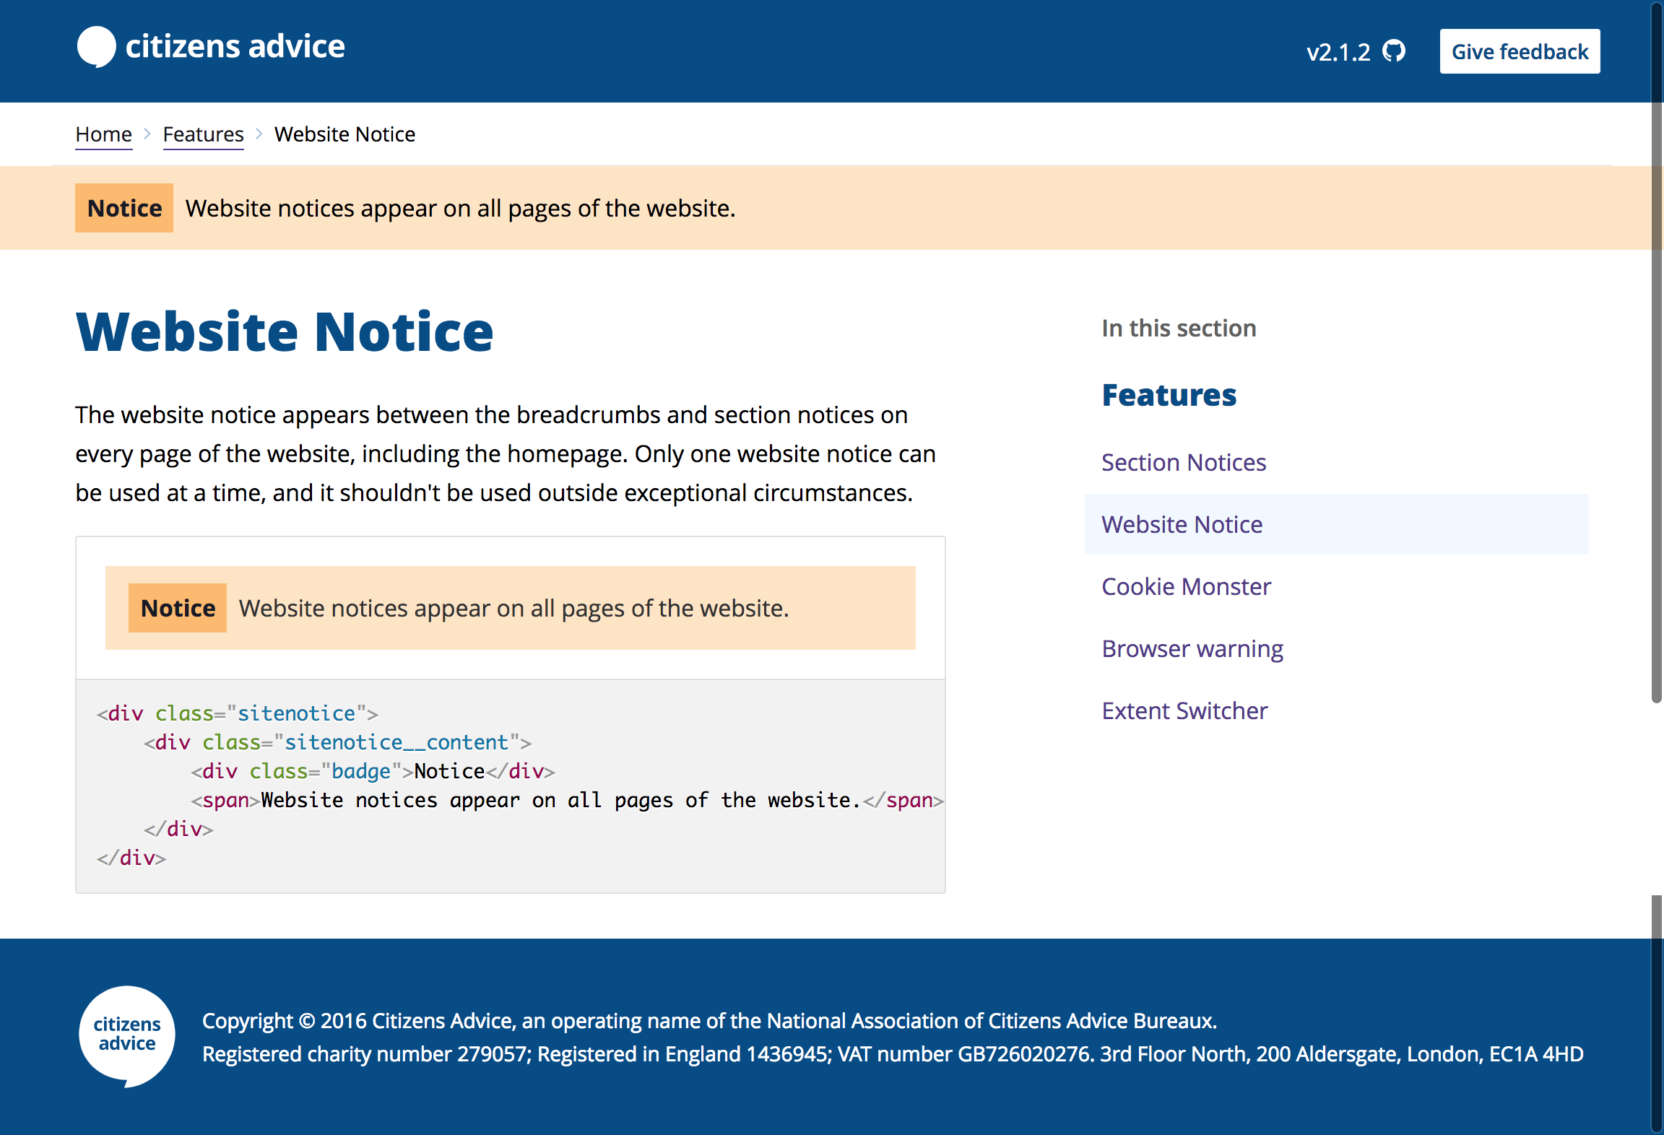The image size is (1664, 1135).
Task: Go to Home breadcrumb link
Action: [x=103, y=134]
